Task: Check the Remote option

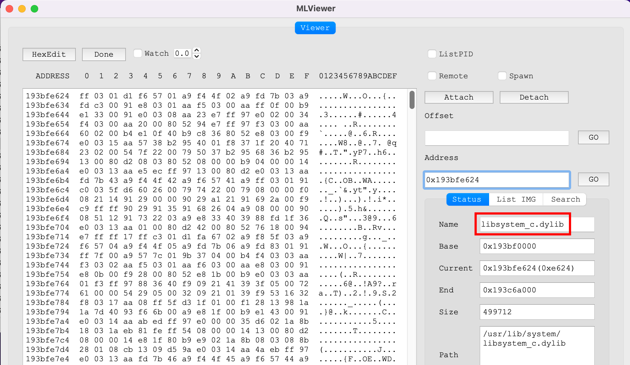Action: 432,76
